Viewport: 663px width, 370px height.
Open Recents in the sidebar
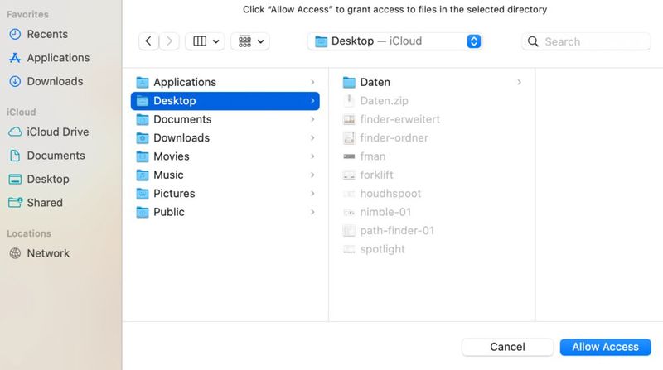[46, 34]
